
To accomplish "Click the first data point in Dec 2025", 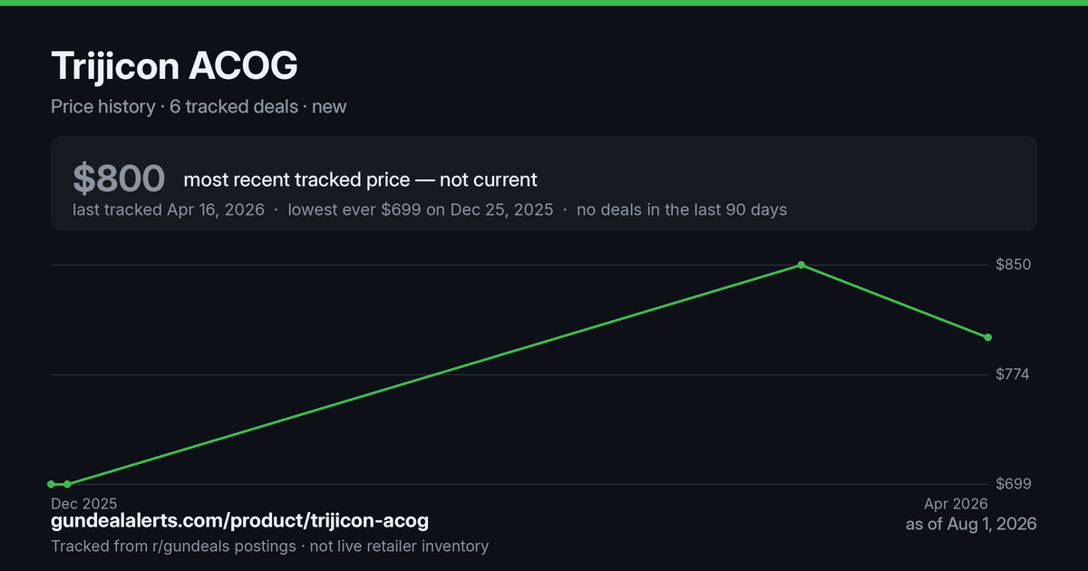I will (52, 484).
